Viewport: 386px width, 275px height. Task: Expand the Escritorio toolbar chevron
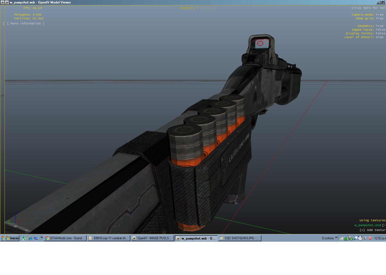coord(336,237)
